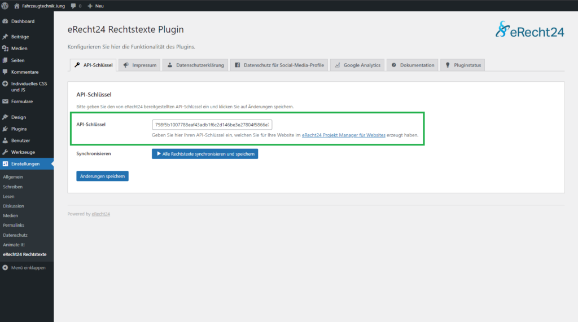Collapse the menu with Menü einklappen

coord(28,268)
